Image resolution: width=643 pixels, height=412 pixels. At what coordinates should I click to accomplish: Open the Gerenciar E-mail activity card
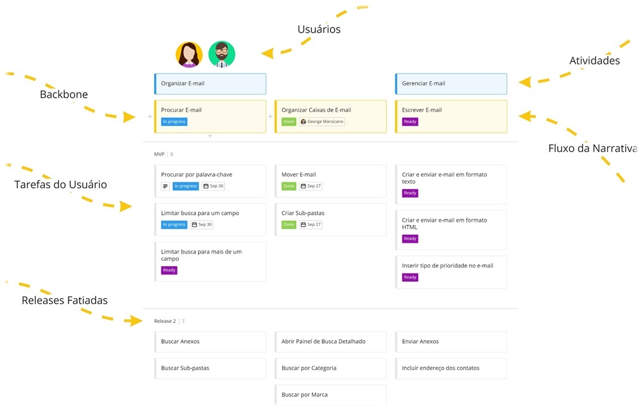451,84
